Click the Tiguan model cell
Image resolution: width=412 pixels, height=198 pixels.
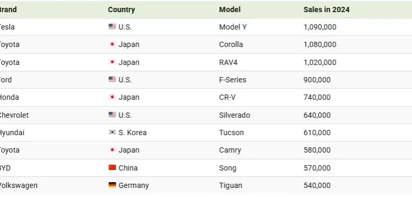[x=230, y=186]
